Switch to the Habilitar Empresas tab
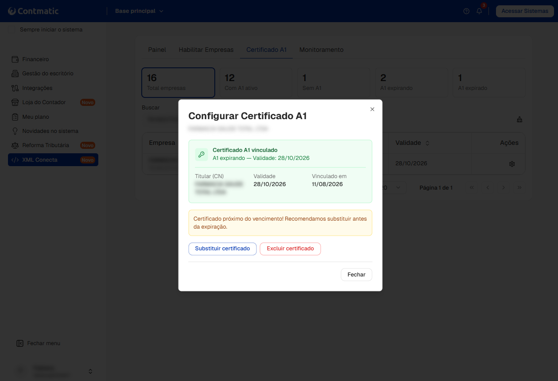558x381 pixels. click(x=206, y=50)
